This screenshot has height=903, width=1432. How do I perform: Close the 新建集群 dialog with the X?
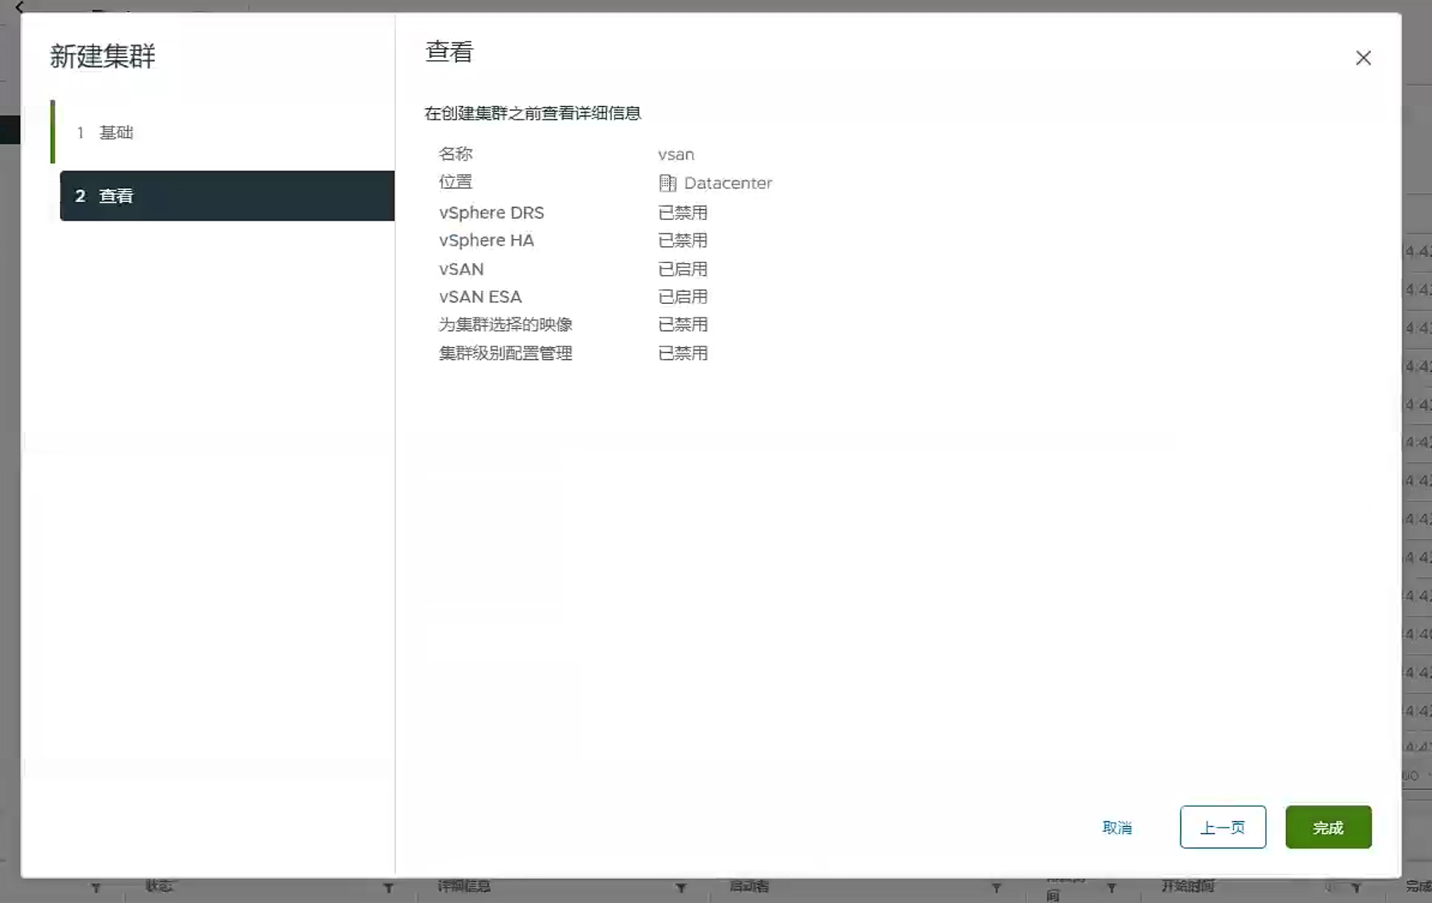(1363, 58)
